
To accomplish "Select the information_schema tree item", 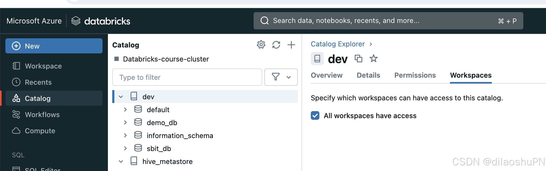I will coord(180,136).
